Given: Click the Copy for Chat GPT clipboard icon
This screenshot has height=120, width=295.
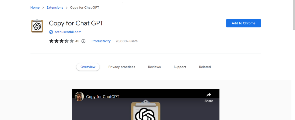Looking at the screenshot, I should click(x=37, y=26).
